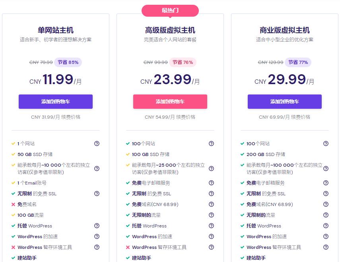The height and width of the screenshot is (262, 340).
Task: Click help icon for WordPress 的加速 in 商业版
Action: tap(326, 237)
